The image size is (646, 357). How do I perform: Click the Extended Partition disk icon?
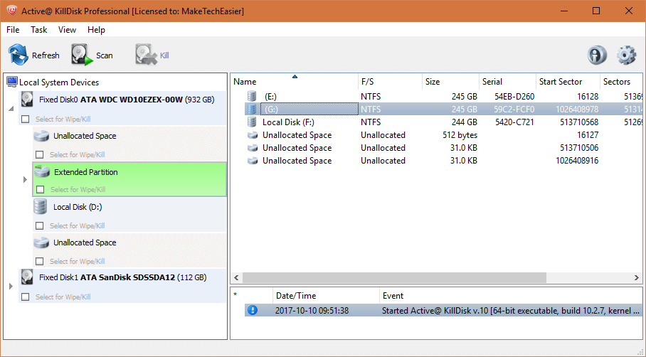tap(42, 171)
